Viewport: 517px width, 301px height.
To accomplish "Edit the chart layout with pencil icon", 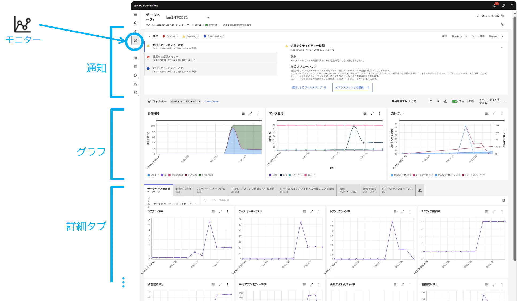I will 445,101.
